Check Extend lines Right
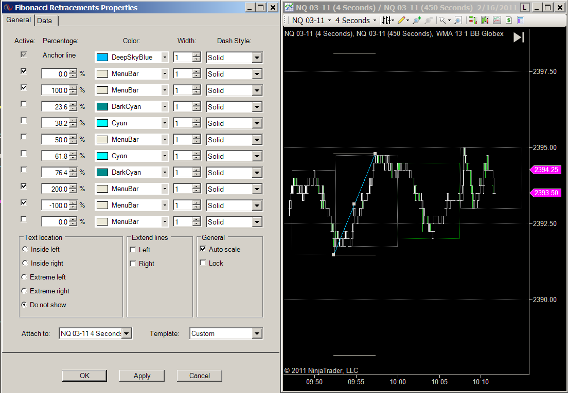 click(133, 264)
